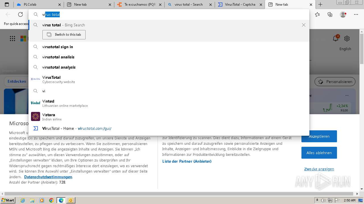Click the Personalisieren button

coord(335,82)
